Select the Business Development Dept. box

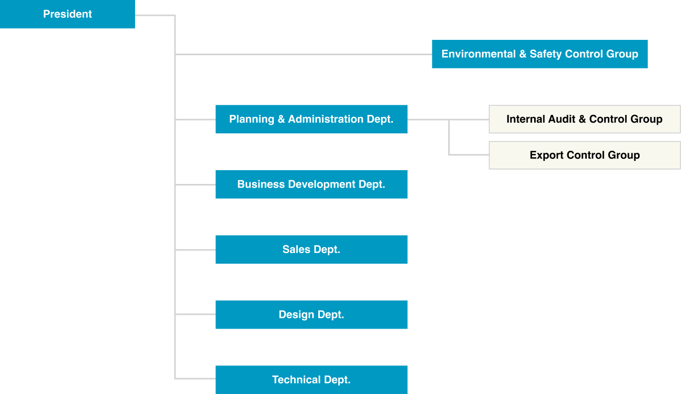point(311,184)
